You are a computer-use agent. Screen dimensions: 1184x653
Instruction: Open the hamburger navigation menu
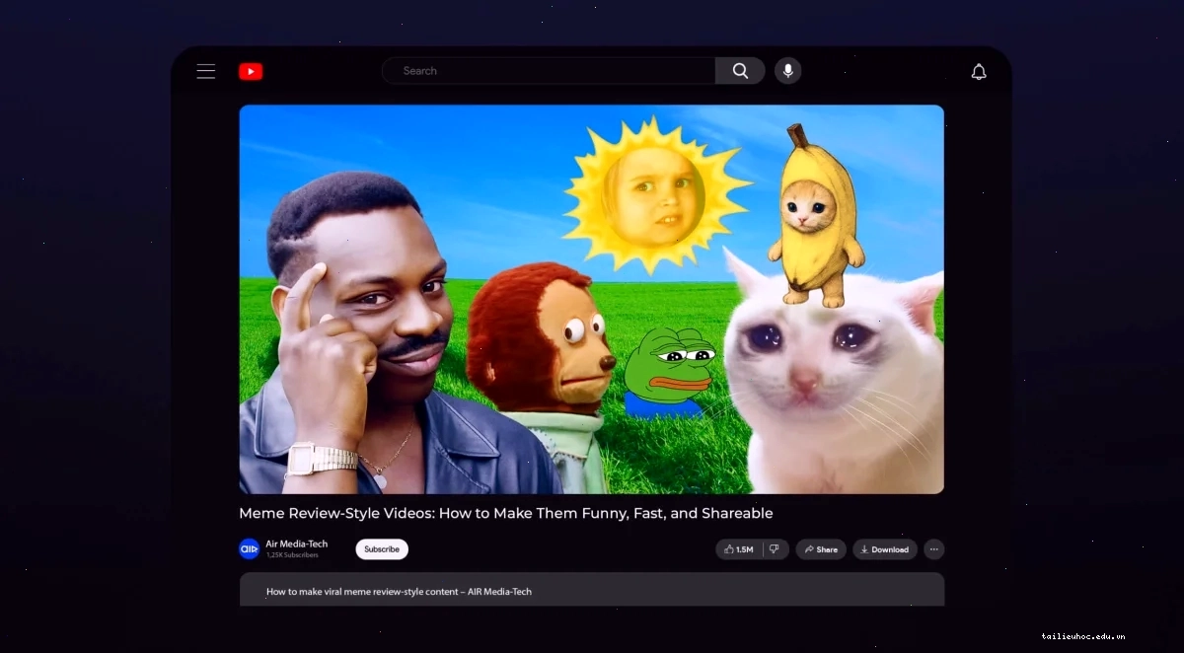tap(205, 71)
